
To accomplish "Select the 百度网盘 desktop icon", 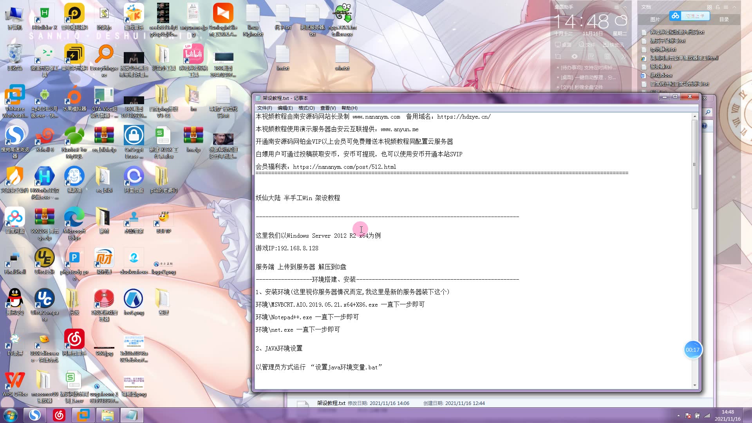I will point(15,221).
